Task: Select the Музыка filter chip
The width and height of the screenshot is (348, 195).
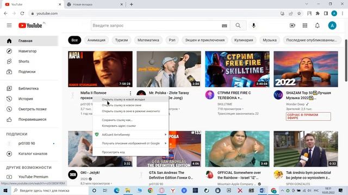Action: [270, 40]
